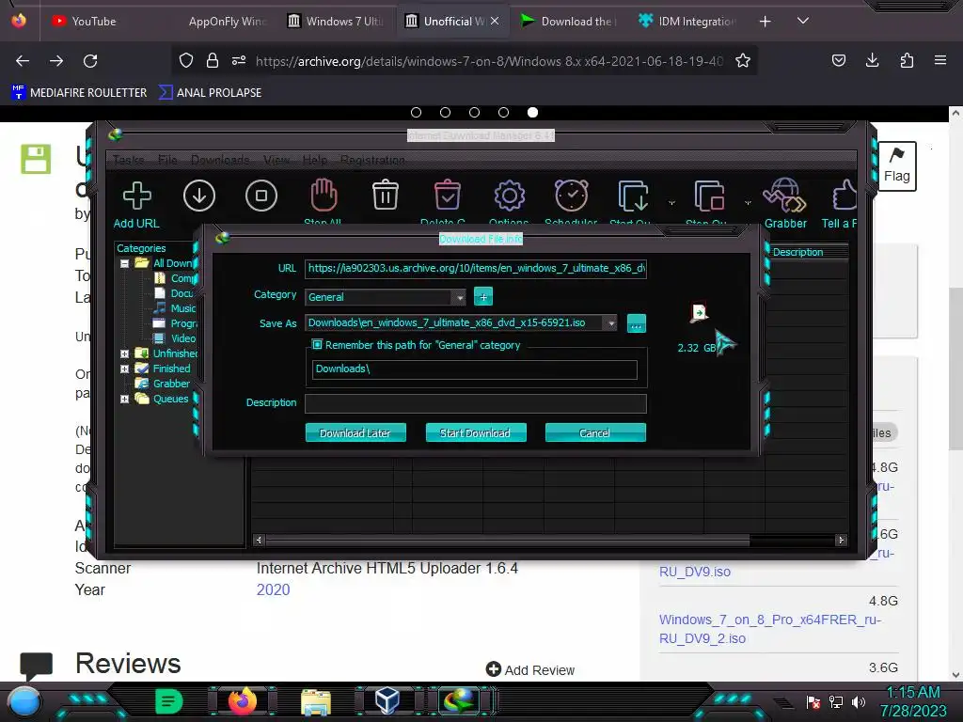Click the IDM scrollbar right arrow
The width and height of the screenshot is (963, 722).
click(x=841, y=541)
